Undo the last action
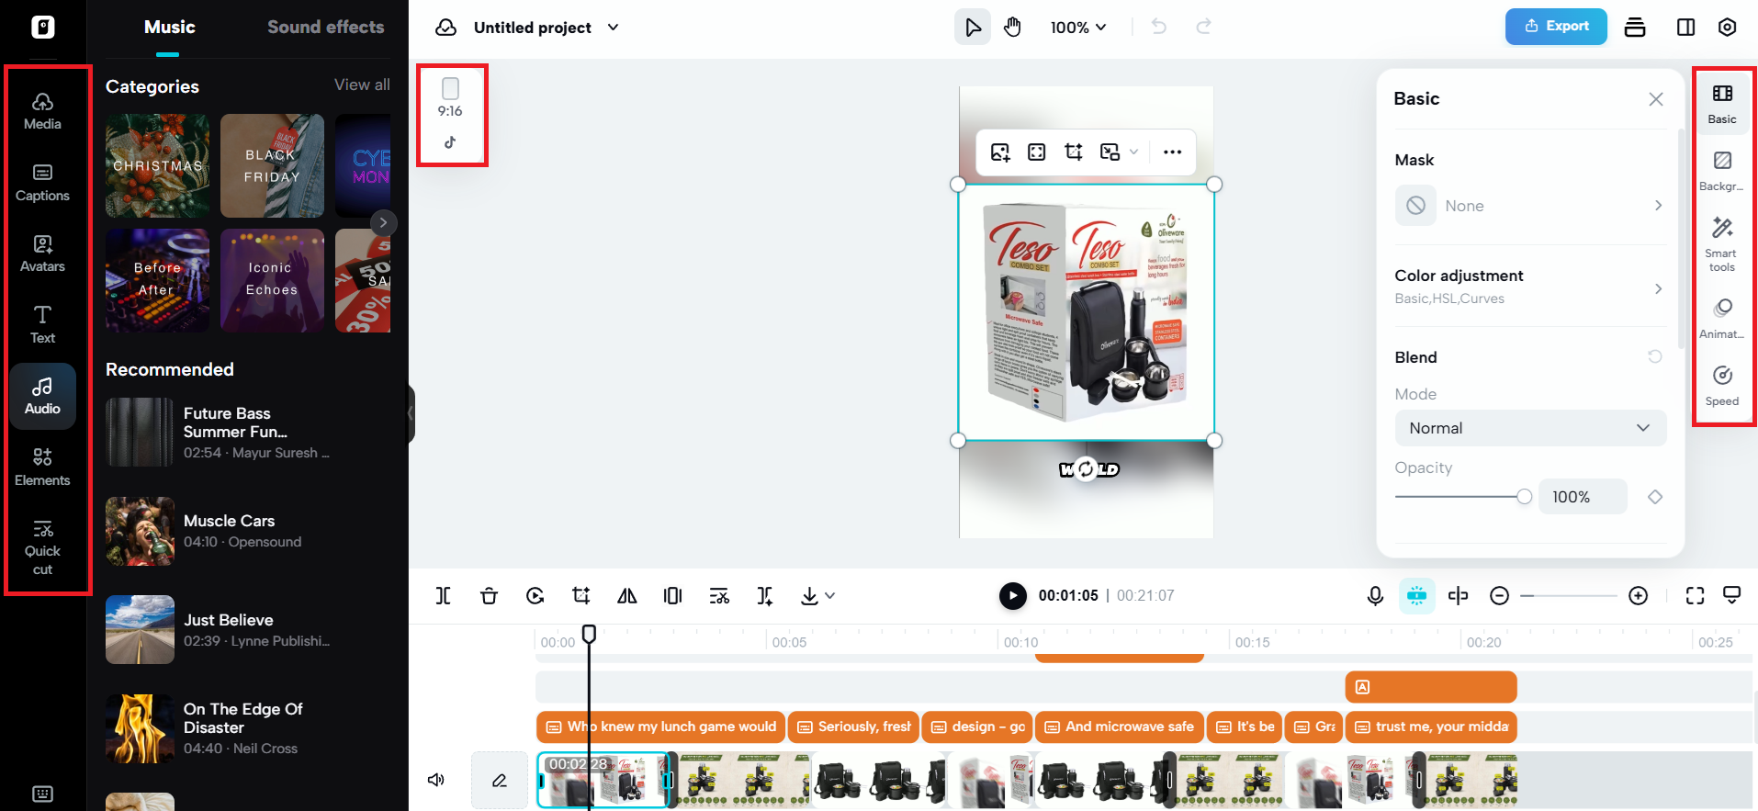 tap(1159, 27)
